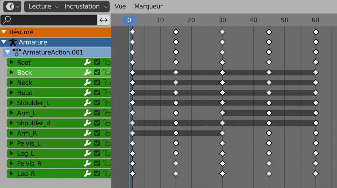Expand the Shoulder_L channel group
Screen dimensions: 337x188
pyautogui.click(x=11, y=103)
